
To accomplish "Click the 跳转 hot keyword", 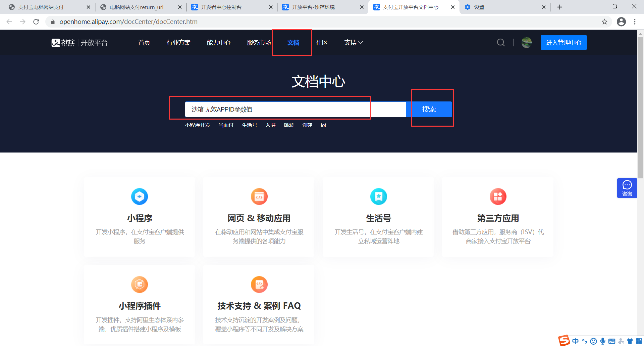I will 289,125.
